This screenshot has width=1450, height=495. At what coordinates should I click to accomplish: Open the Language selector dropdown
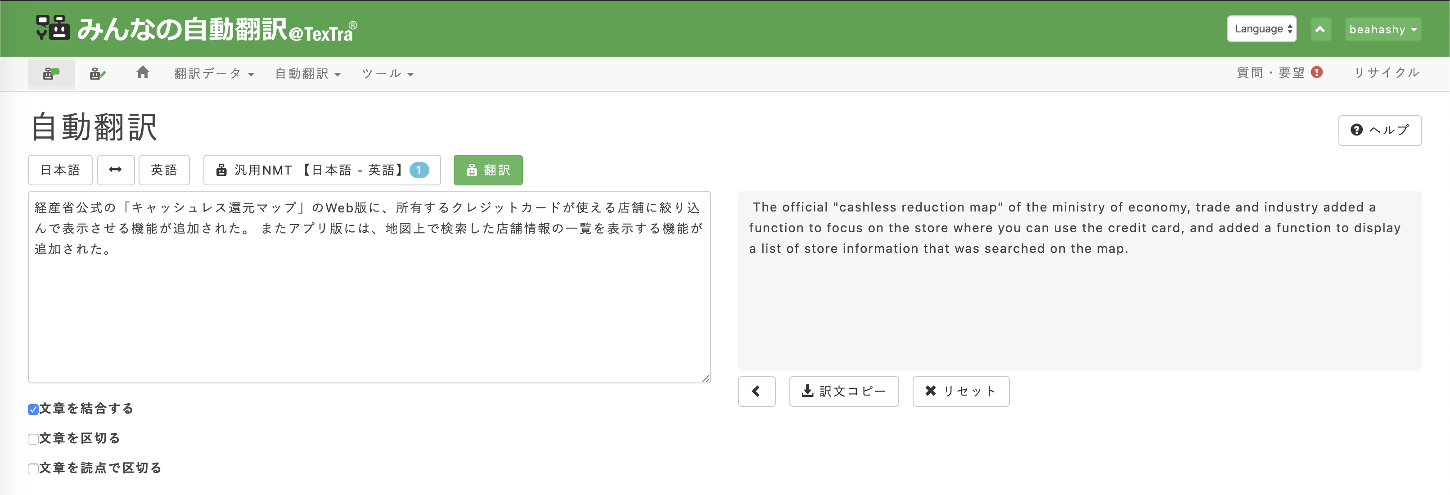(x=1261, y=29)
